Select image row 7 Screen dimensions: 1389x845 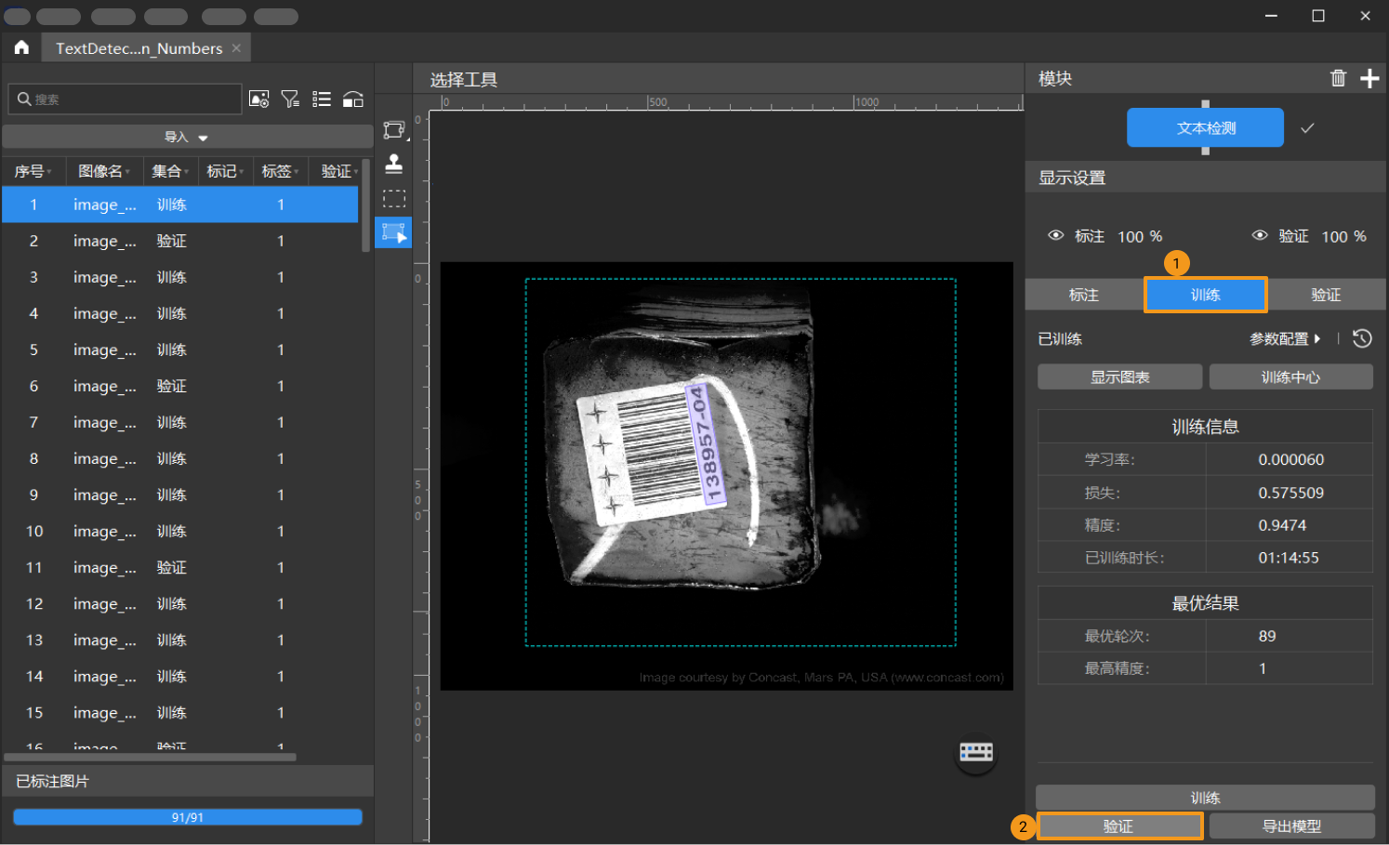click(180, 422)
